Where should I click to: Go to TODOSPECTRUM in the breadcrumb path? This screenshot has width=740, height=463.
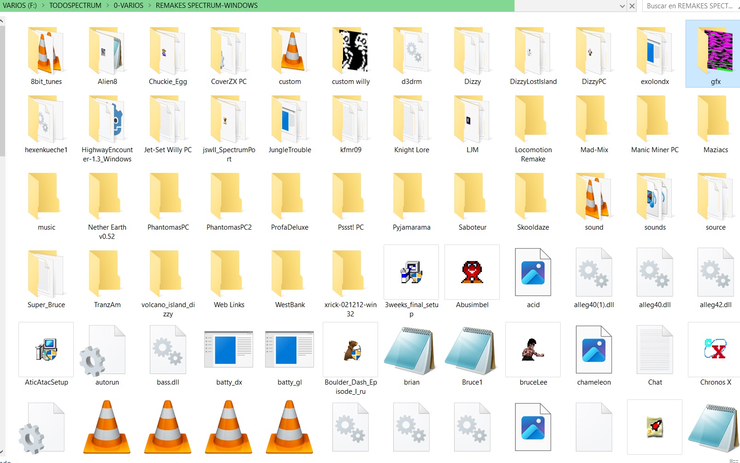[75, 6]
